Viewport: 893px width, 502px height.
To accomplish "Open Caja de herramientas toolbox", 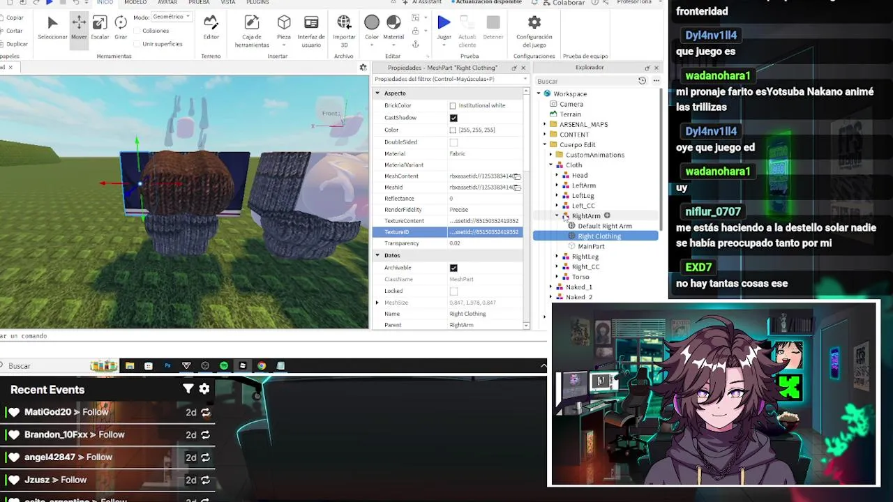I will click(252, 31).
